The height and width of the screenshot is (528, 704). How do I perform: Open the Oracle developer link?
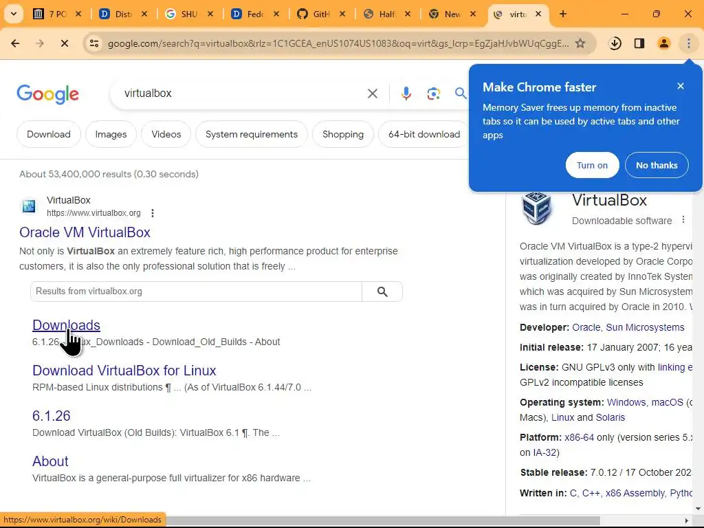pyautogui.click(x=586, y=328)
